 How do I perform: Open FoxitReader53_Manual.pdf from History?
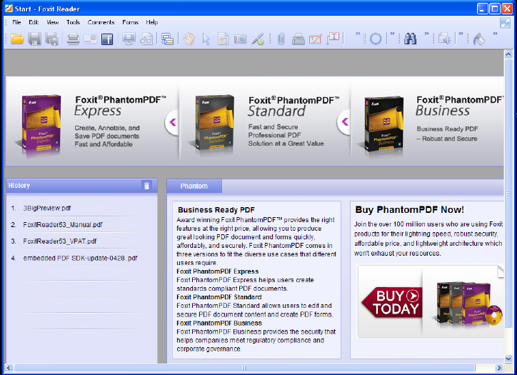click(x=63, y=224)
